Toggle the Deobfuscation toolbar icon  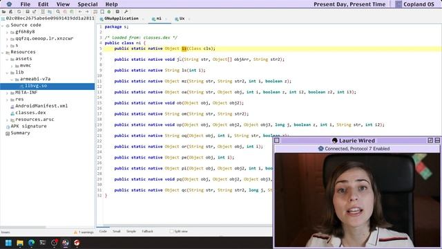tap(95, 12)
